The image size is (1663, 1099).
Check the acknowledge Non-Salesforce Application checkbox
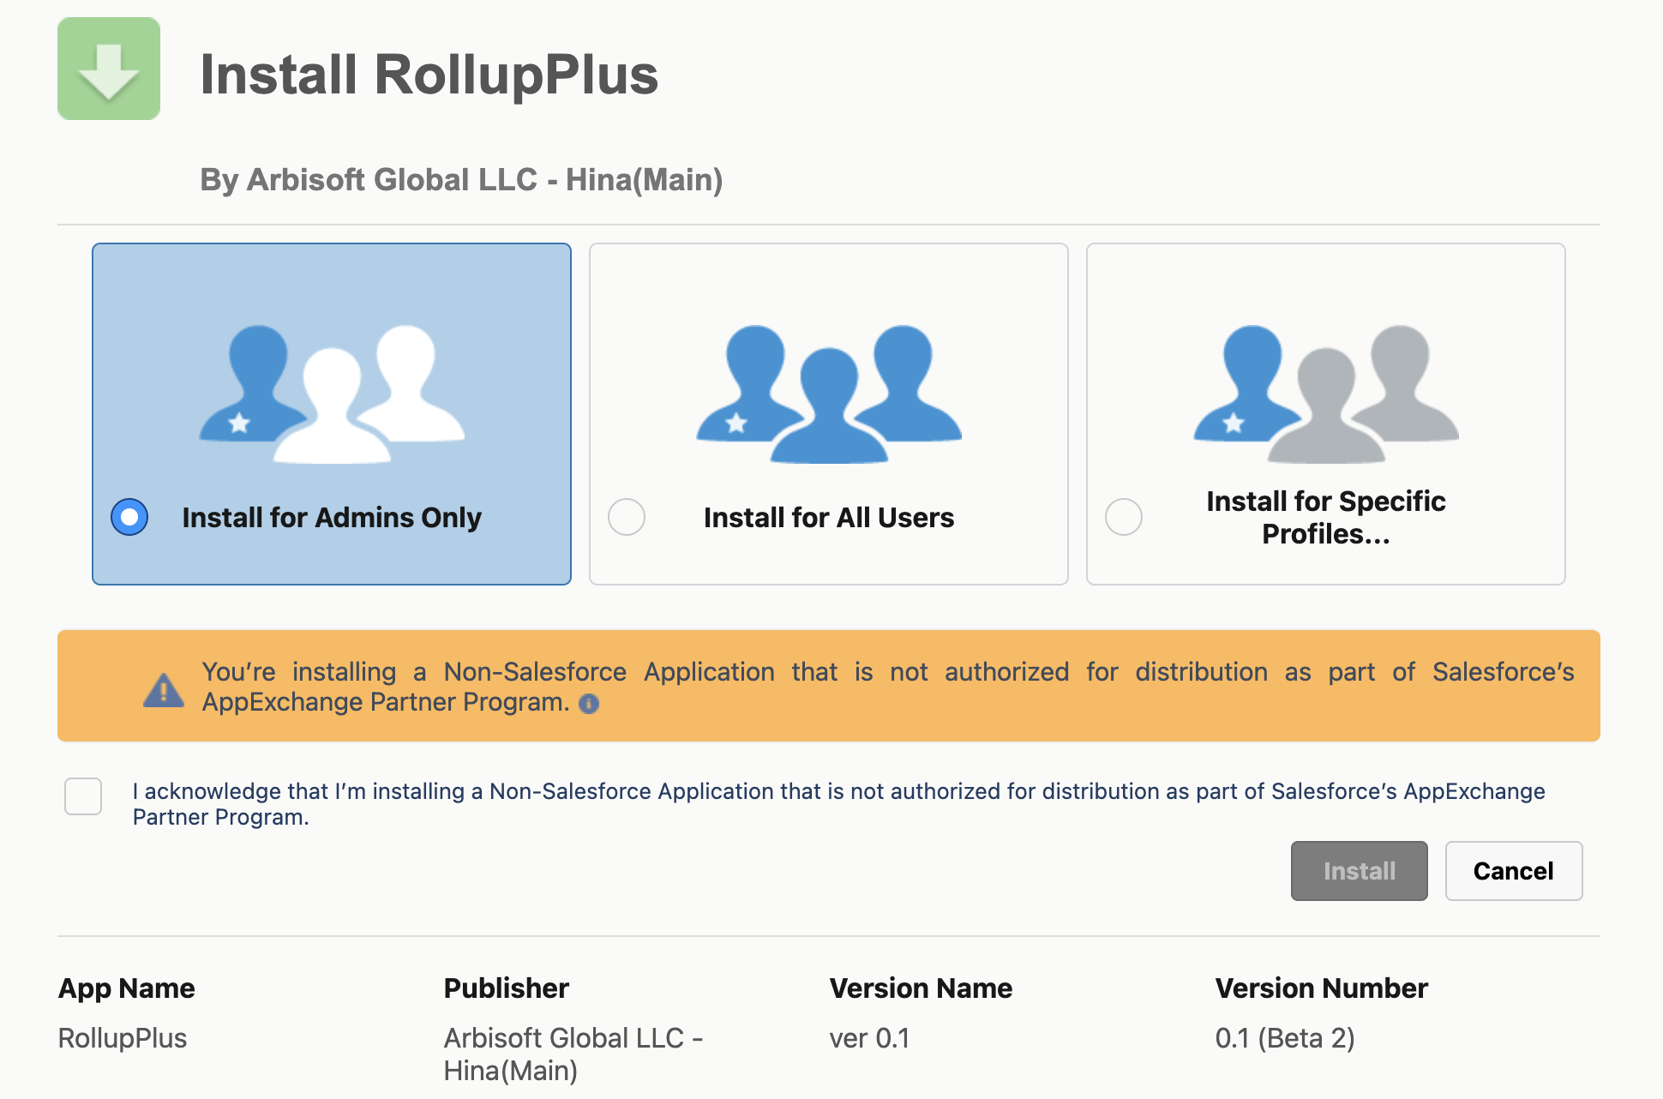pos(83,796)
